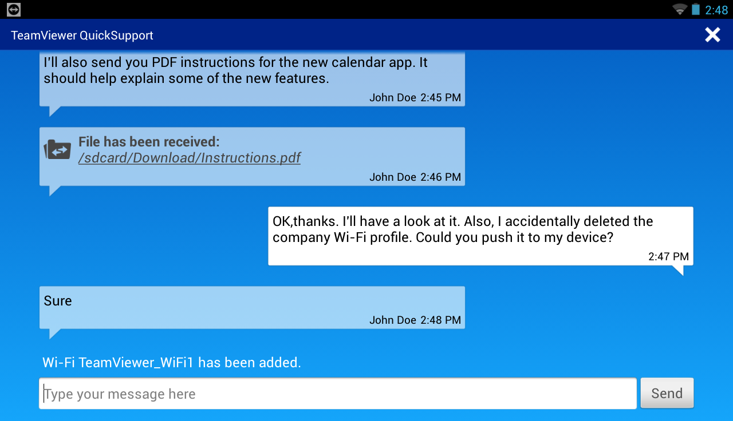Tap the battery indicator icon

[696, 9]
